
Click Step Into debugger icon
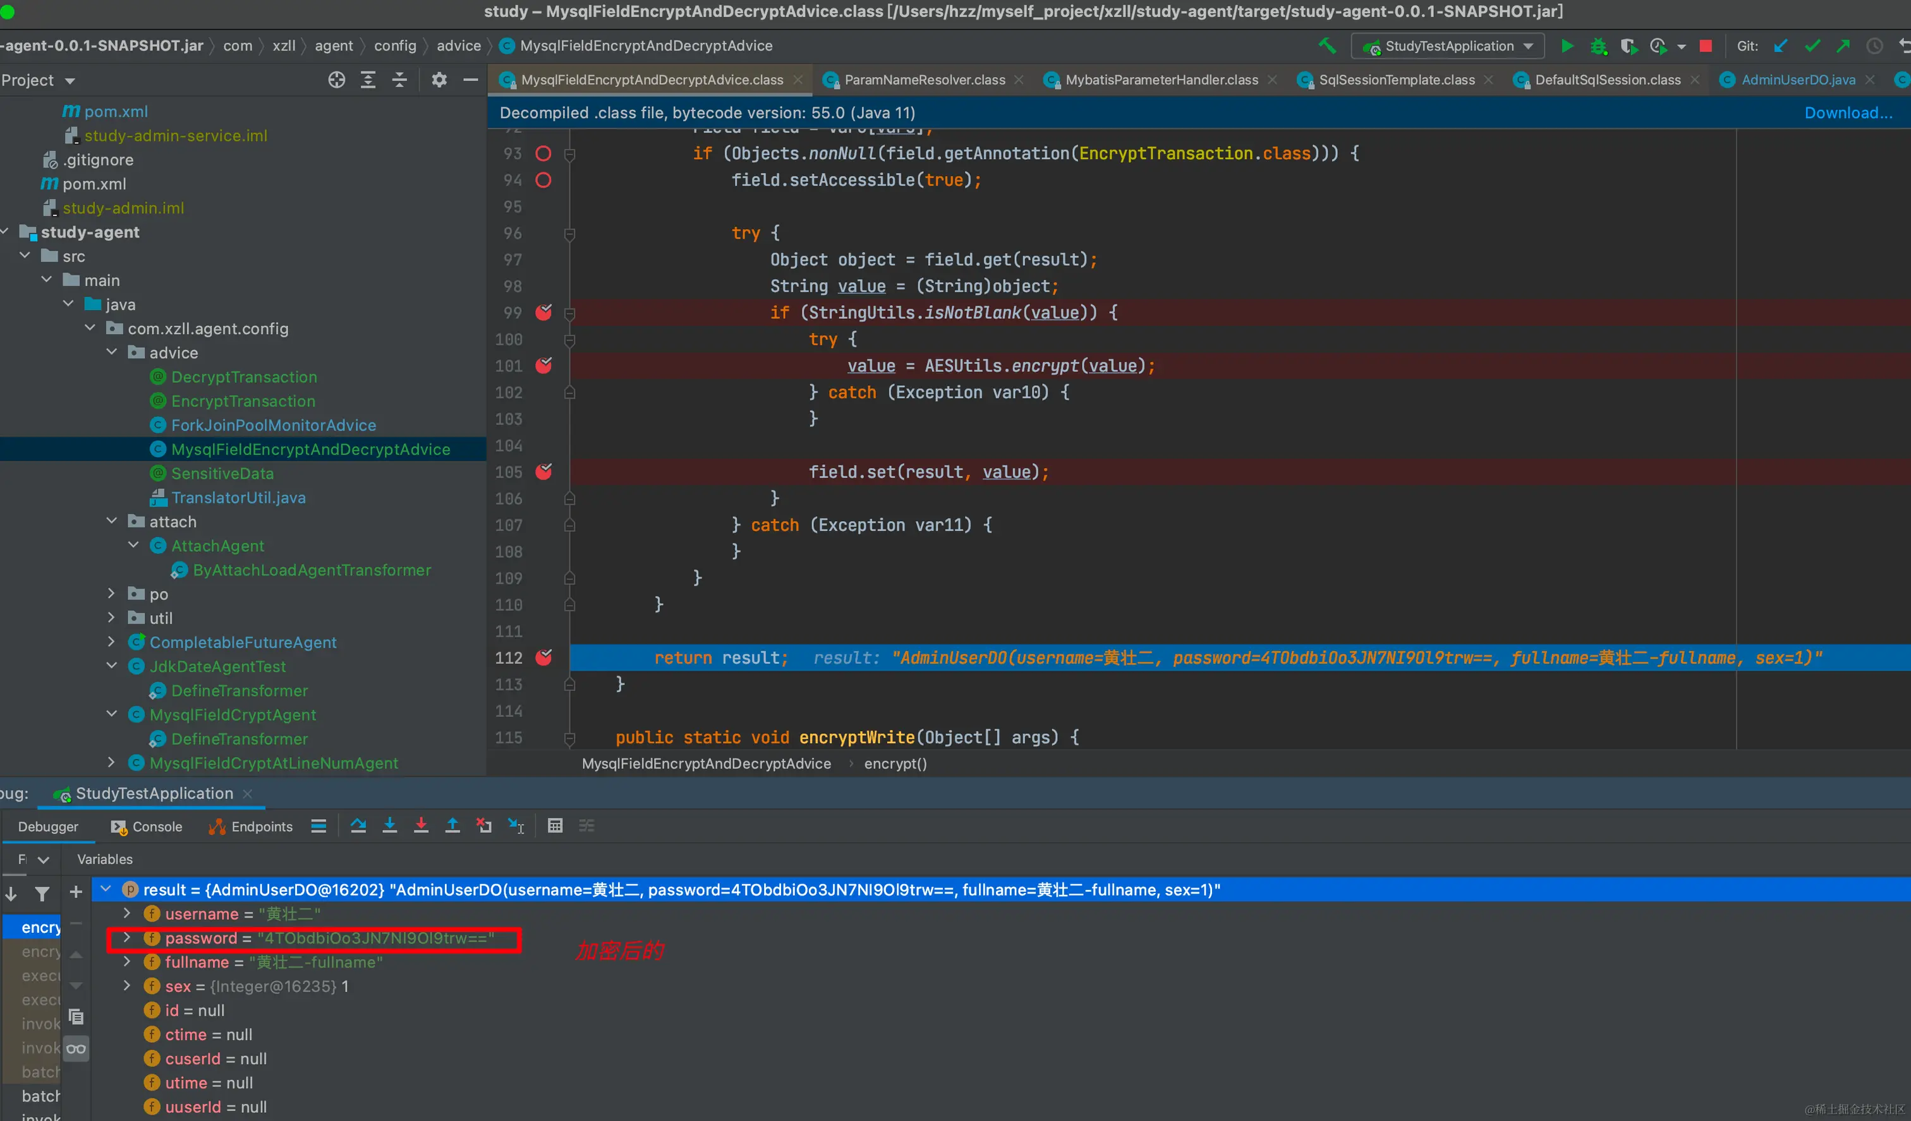coord(390,825)
